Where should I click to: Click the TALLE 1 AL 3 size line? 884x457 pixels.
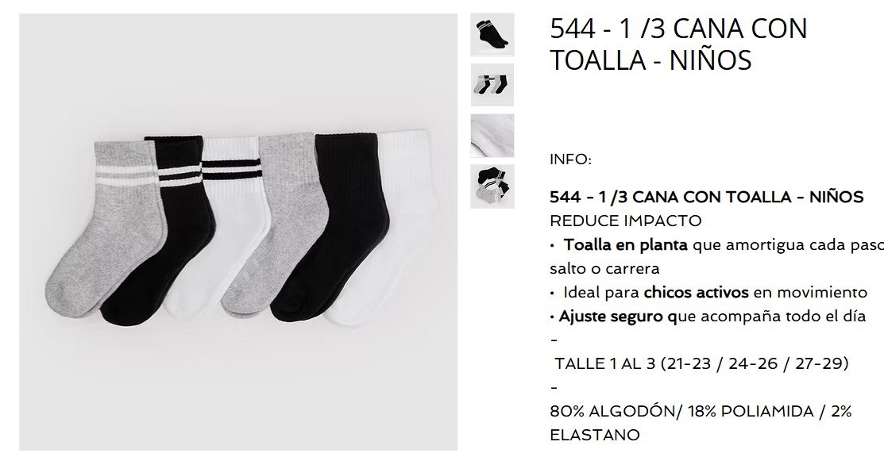click(x=701, y=363)
